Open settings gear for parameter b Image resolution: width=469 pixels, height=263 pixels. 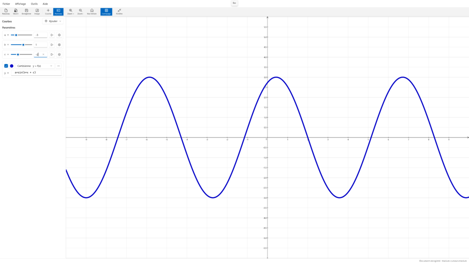59,45
